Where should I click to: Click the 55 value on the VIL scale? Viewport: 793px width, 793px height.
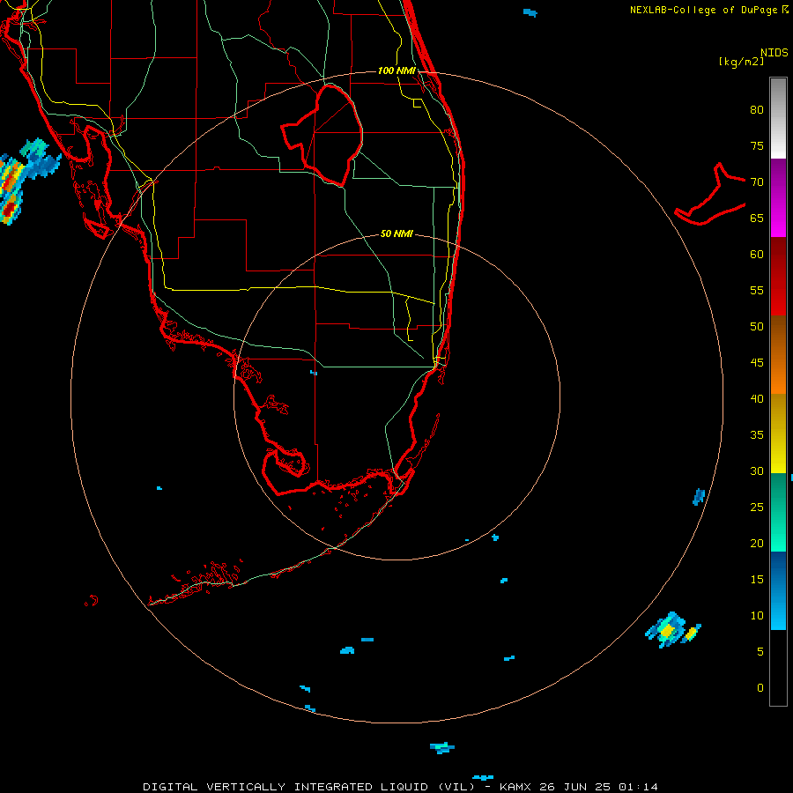(x=757, y=290)
